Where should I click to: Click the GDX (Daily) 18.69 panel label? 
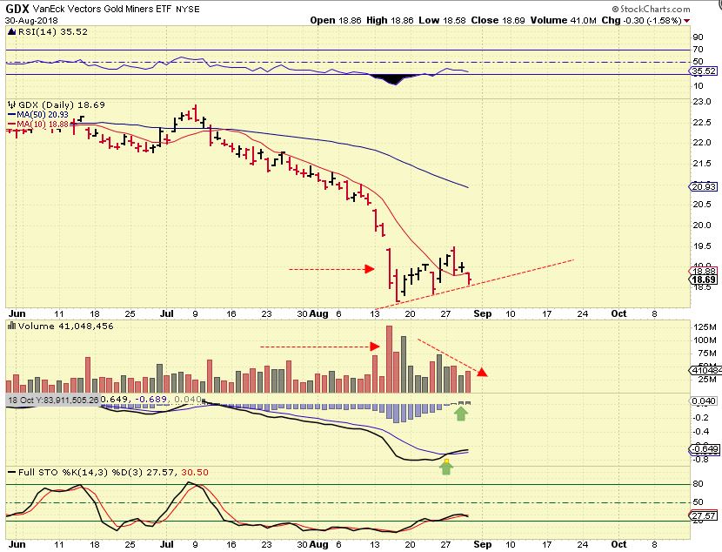[x=62, y=105]
